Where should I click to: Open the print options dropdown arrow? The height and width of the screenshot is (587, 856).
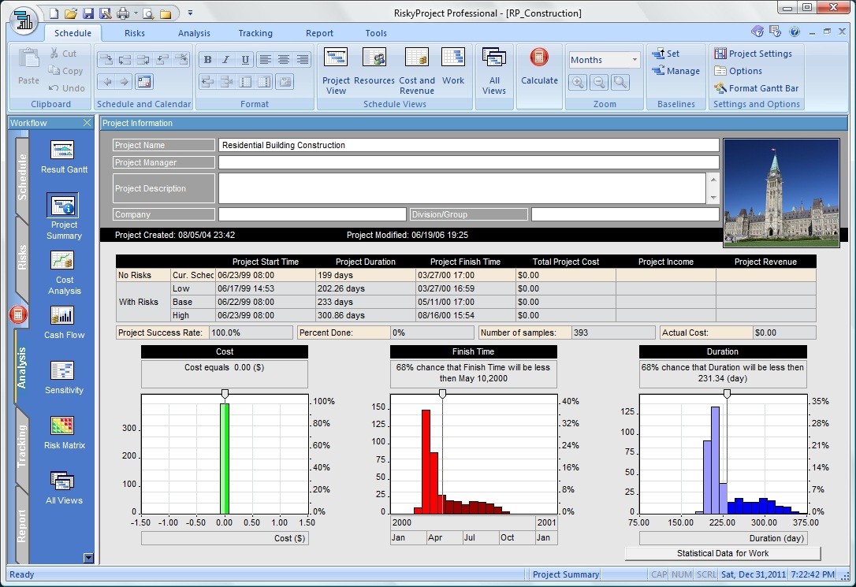tap(136, 13)
